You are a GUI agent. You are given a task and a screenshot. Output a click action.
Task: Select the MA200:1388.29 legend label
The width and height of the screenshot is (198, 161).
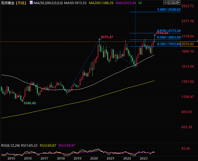[x=101, y=3]
